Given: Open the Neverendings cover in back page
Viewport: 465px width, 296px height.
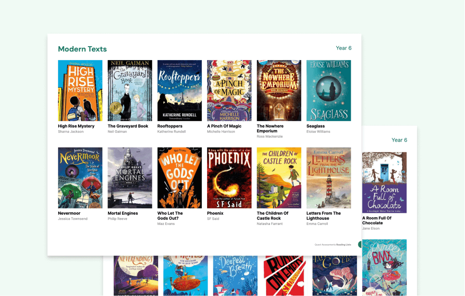Looking at the screenshot, I should point(136,275).
